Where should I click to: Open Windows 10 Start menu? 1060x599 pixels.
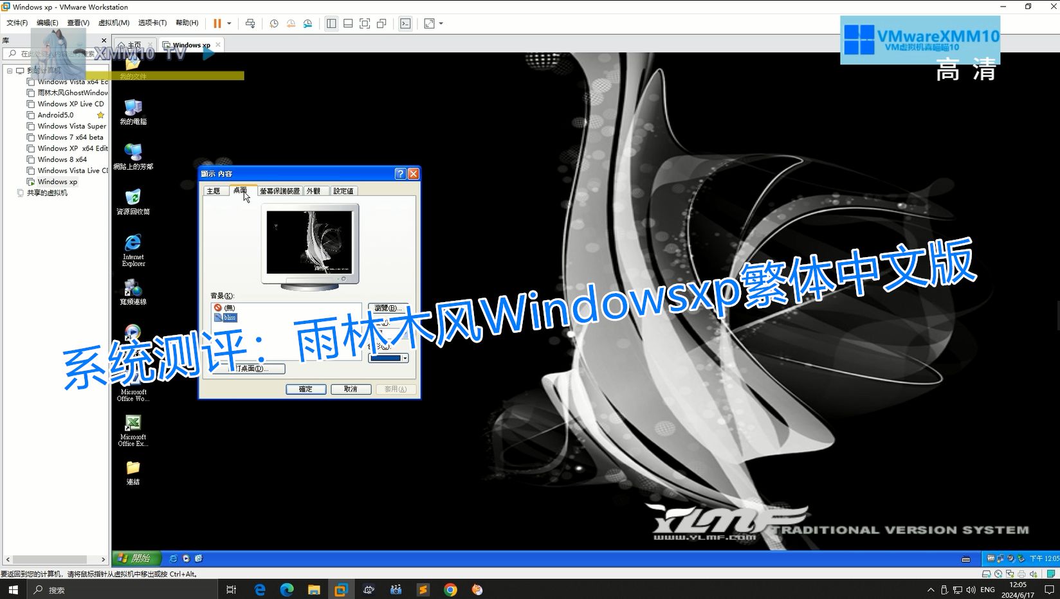pyautogui.click(x=13, y=589)
